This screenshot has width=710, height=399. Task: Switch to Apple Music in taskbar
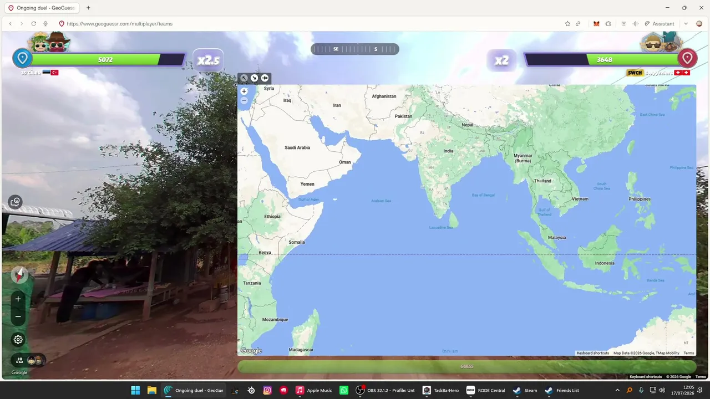coord(314,390)
